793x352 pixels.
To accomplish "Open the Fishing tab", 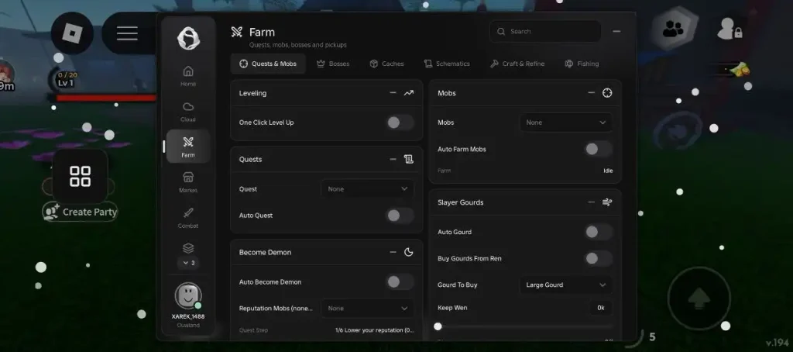I will (x=582, y=64).
